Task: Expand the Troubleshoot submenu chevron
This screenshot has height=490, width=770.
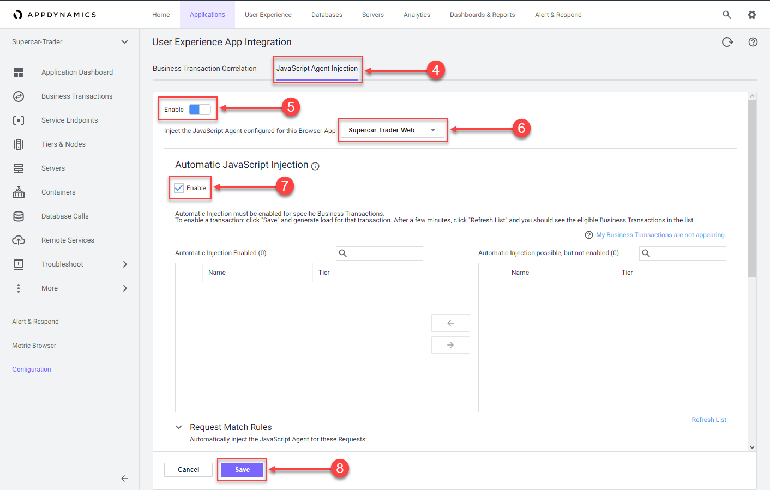Action: pyautogui.click(x=125, y=264)
